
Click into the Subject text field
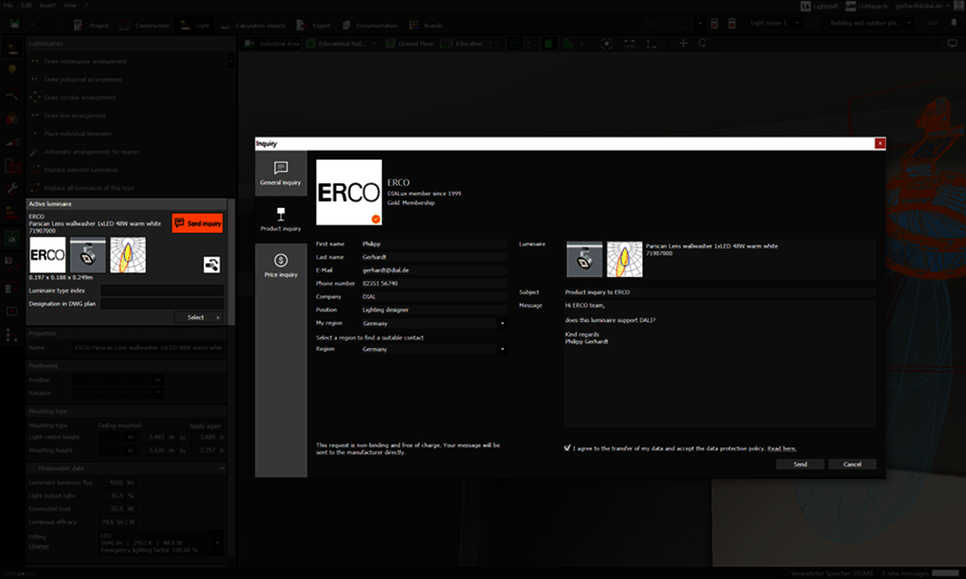[x=719, y=292]
